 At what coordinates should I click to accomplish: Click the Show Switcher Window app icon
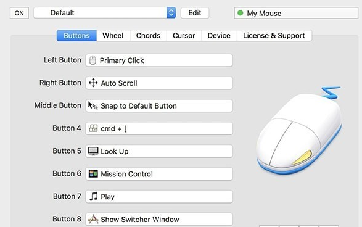pos(93,219)
